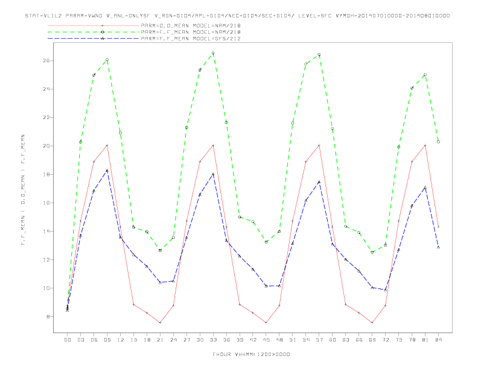Click x-axis forecast hour label 75

coord(399,340)
